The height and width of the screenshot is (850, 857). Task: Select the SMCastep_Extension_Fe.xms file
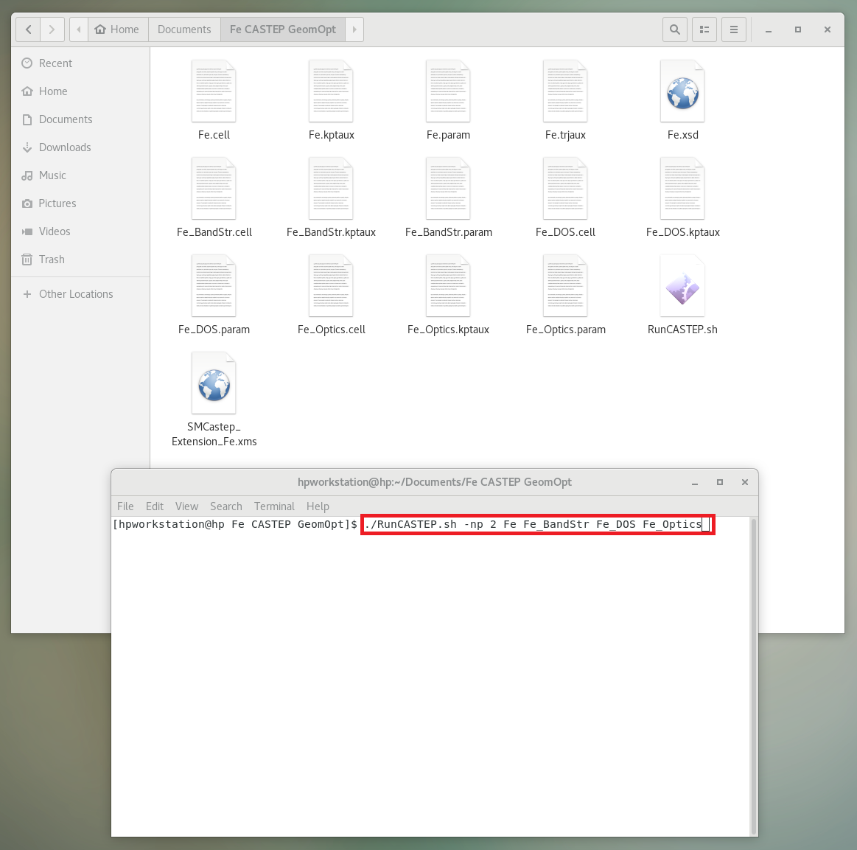click(214, 384)
